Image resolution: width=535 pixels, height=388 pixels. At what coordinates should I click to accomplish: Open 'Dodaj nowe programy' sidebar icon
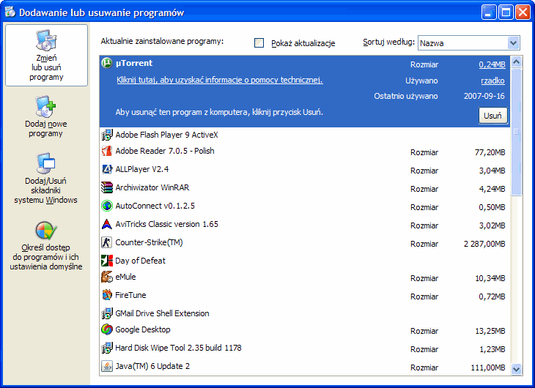(46, 106)
